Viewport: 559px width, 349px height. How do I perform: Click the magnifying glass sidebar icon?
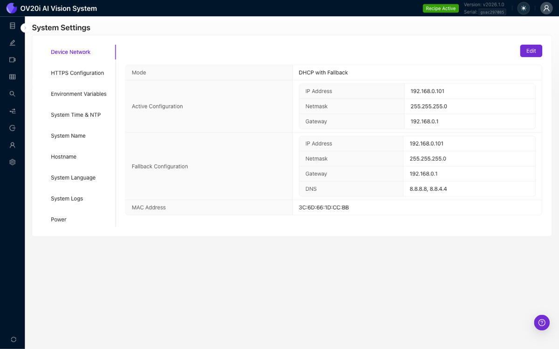(13, 94)
